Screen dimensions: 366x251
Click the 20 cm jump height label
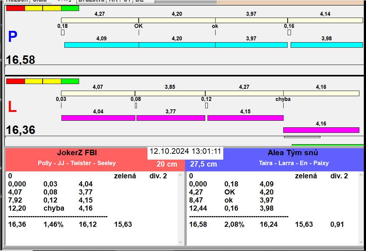(167, 164)
